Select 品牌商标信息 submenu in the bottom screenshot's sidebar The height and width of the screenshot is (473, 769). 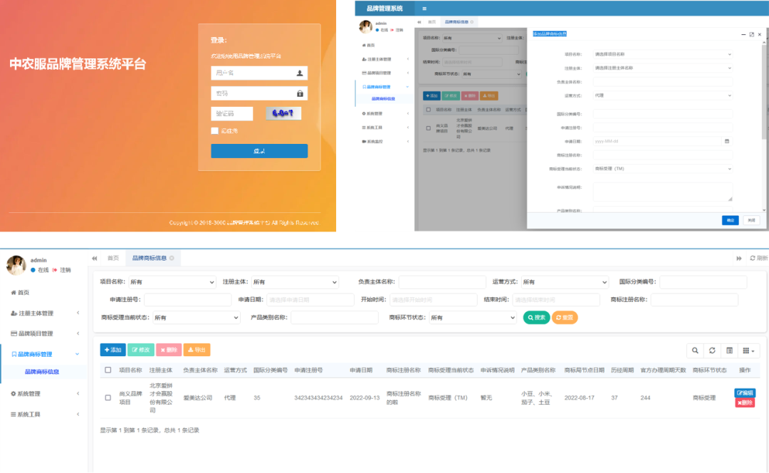click(x=42, y=371)
